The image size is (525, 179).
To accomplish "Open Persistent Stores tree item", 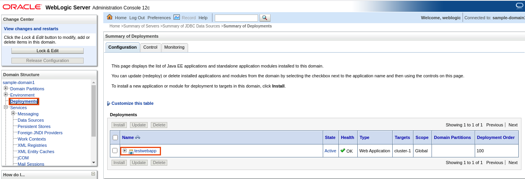I will [34, 126].
